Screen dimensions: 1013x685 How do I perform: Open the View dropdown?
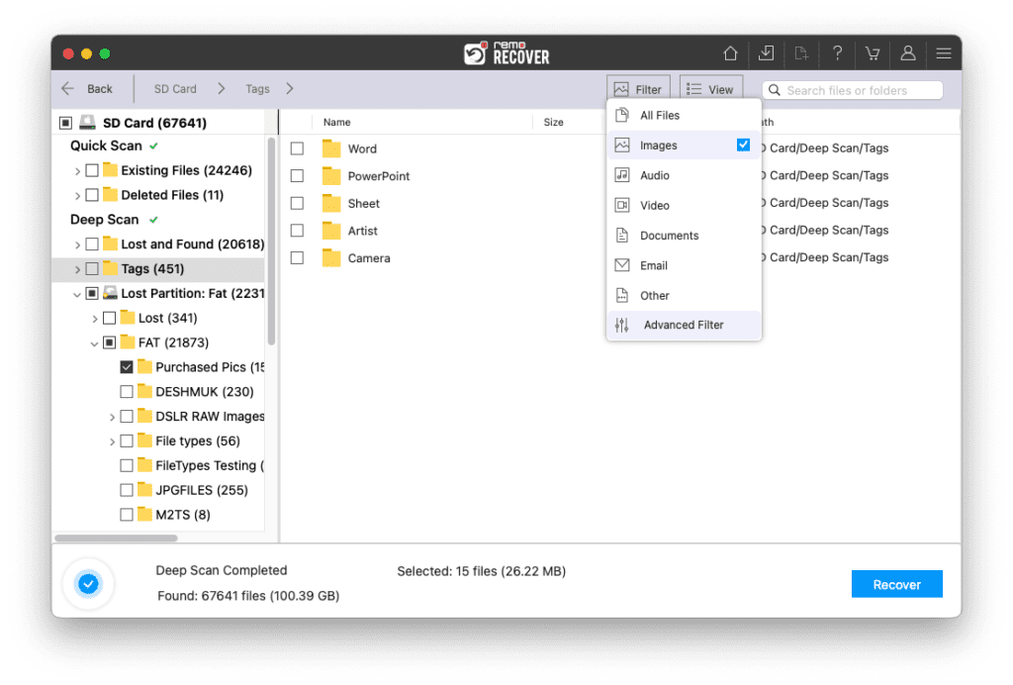[710, 89]
